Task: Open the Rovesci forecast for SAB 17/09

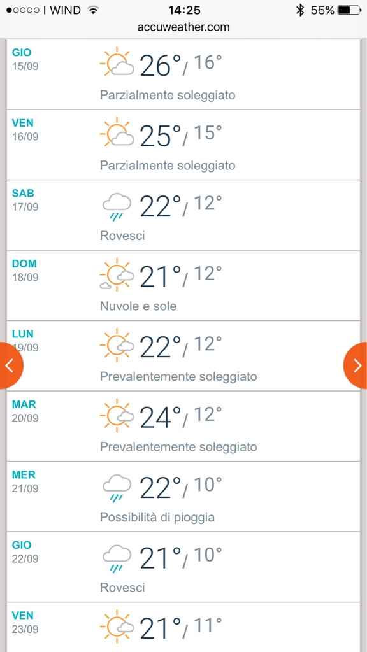Action: pos(121,235)
